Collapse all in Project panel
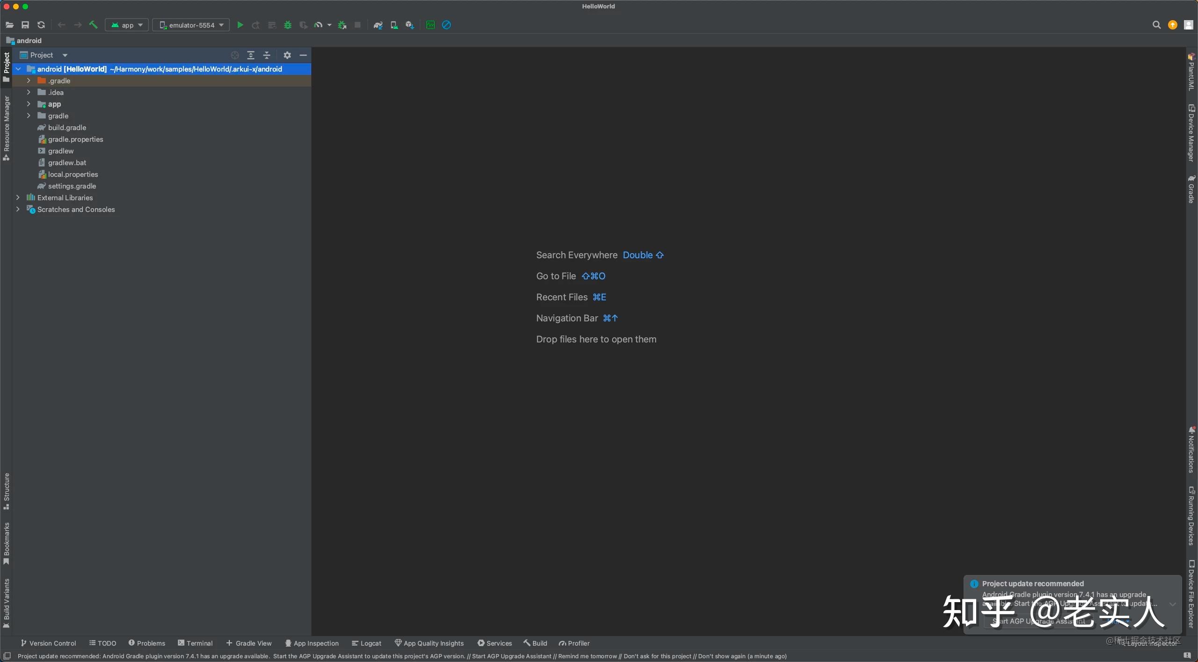The image size is (1198, 662). click(267, 55)
